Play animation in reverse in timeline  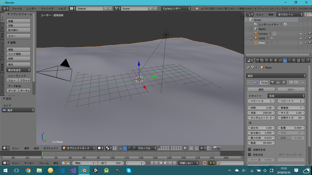click(161, 163)
